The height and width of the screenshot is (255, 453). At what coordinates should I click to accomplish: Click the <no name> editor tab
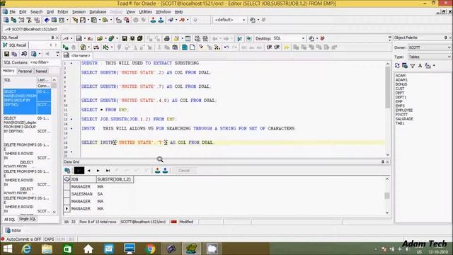tap(77, 55)
